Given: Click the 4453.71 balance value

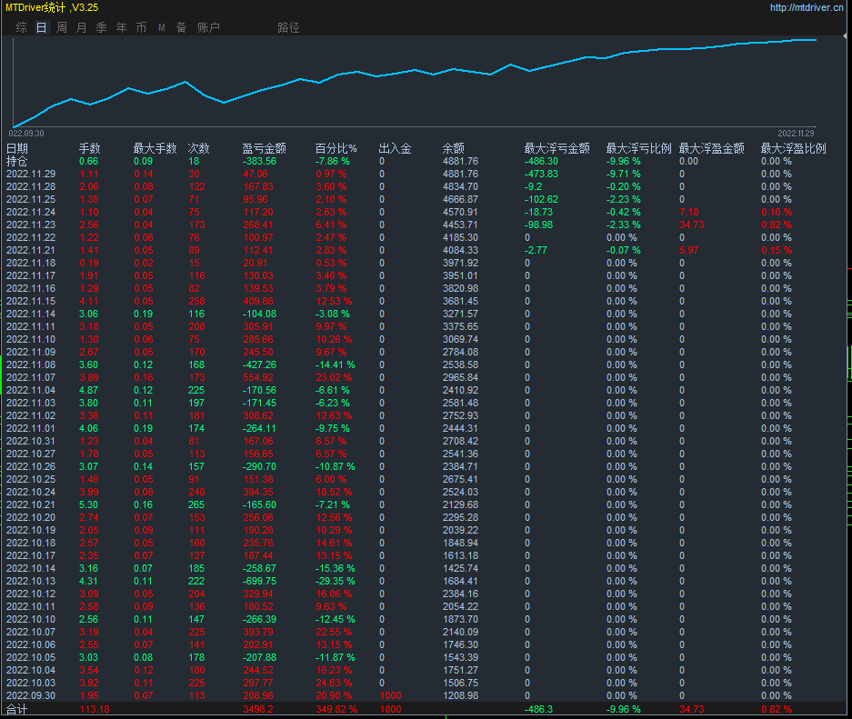Looking at the screenshot, I should (460, 225).
